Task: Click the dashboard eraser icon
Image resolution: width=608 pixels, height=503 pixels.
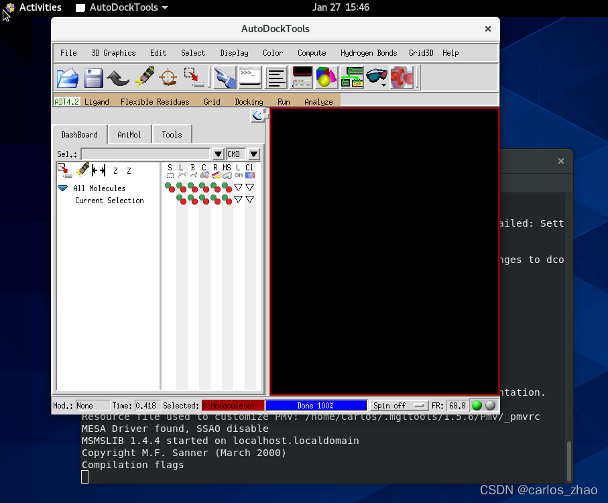Action: tap(82, 170)
